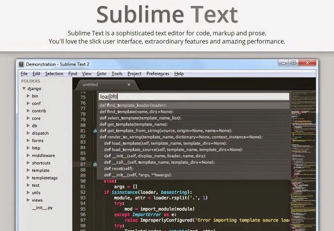The height and width of the screenshot is (231, 334).
Task: Click line number 87 in the gutter
Action: point(83,164)
